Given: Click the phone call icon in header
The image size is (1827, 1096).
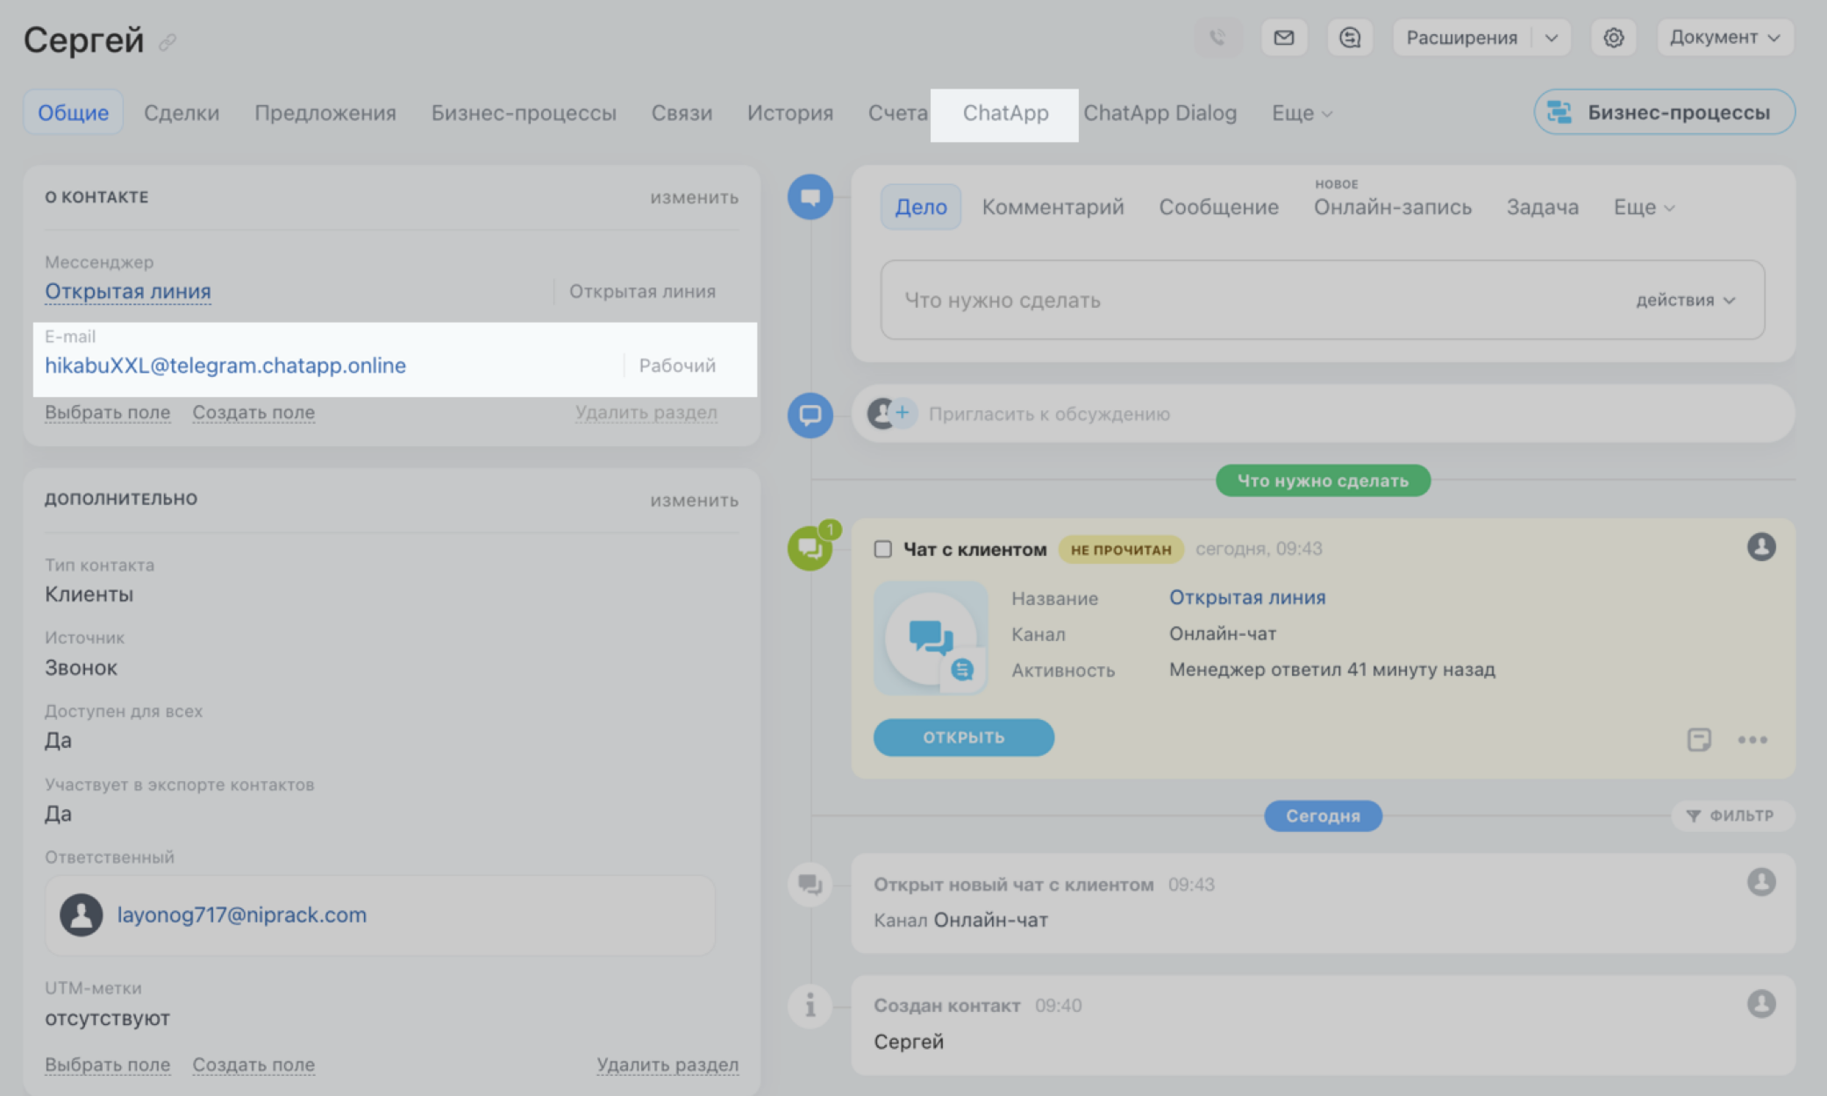Looking at the screenshot, I should pyautogui.click(x=1217, y=38).
